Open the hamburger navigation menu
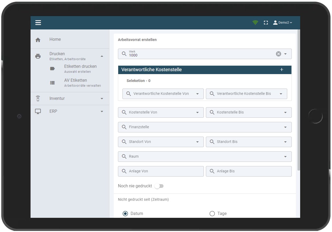The width and height of the screenshot is (332, 232). click(x=38, y=22)
